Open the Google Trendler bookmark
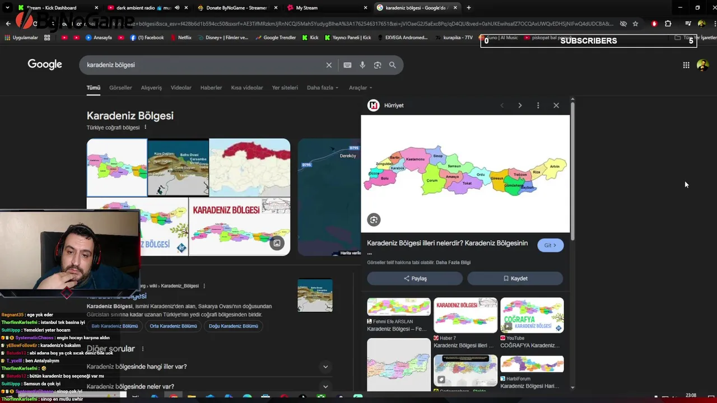The image size is (717, 403). [276, 38]
